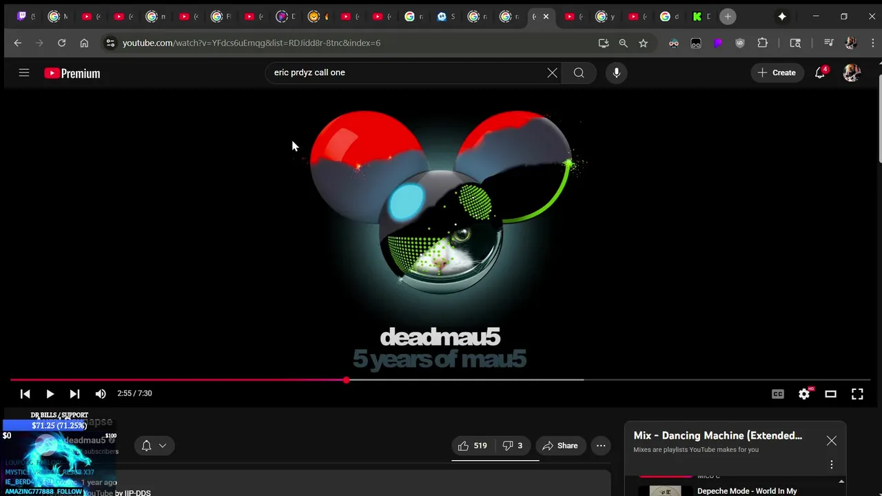Image resolution: width=882 pixels, height=496 pixels.
Task: Go to YouTube Premium home logo
Action: 72,73
